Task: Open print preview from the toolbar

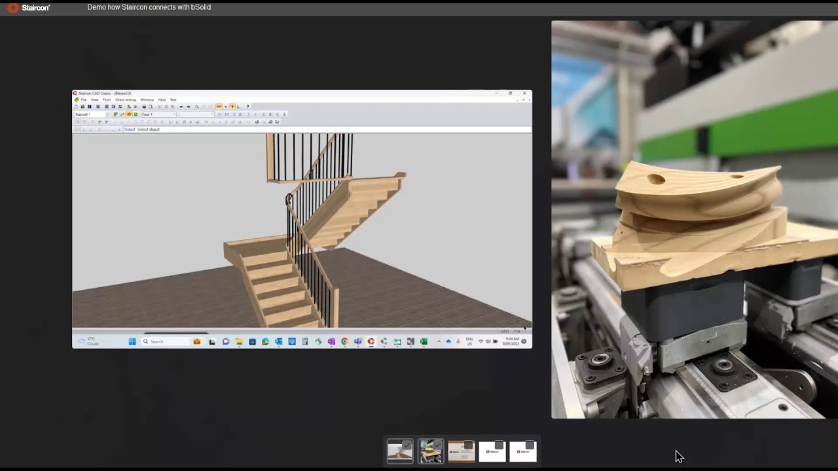Action: pos(151,107)
